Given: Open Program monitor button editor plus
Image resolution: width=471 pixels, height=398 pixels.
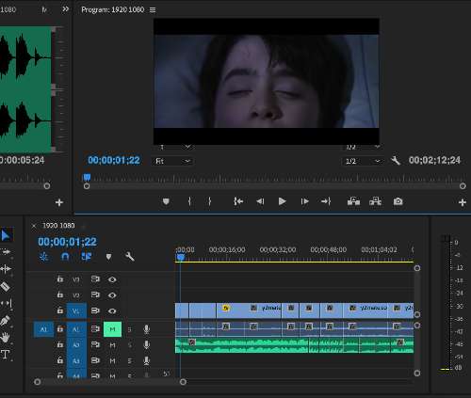Looking at the screenshot, I should [x=463, y=202].
